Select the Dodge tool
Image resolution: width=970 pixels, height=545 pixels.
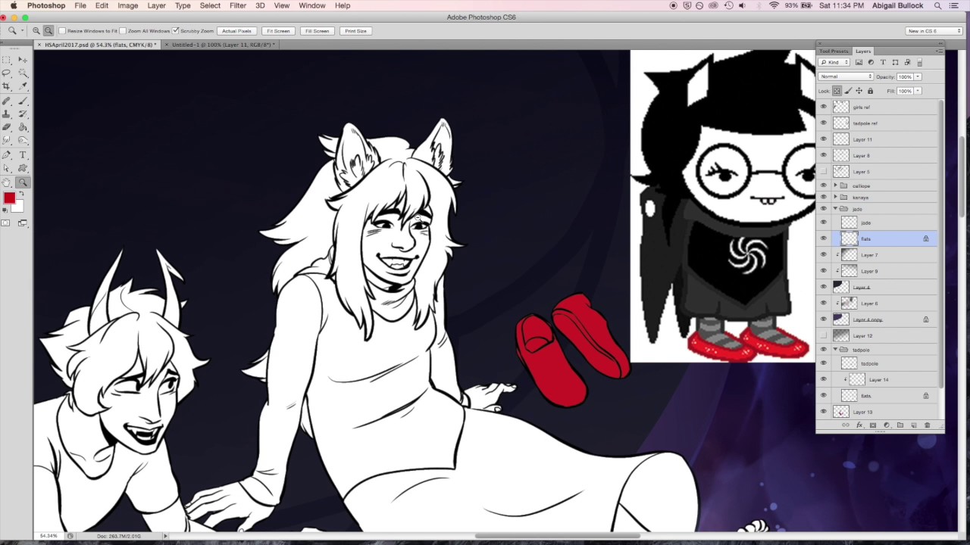[23, 141]
